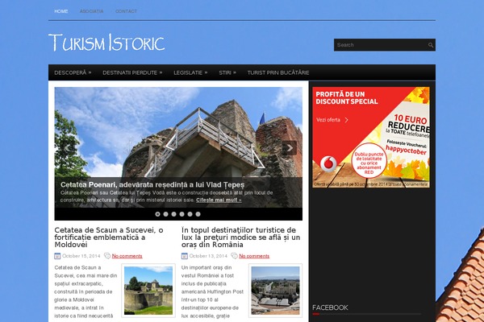484x322 pixels.
Task: Select the fifth slider dot
Action: tap(190, 214)
